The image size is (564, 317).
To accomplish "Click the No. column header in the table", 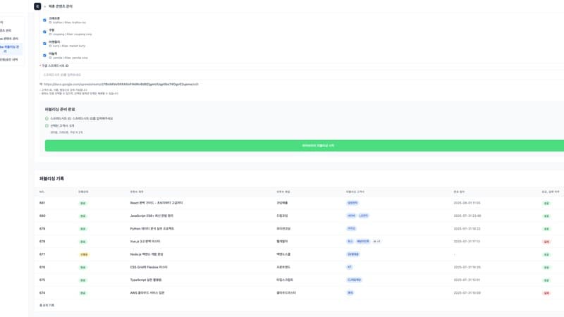I will 42,192.
